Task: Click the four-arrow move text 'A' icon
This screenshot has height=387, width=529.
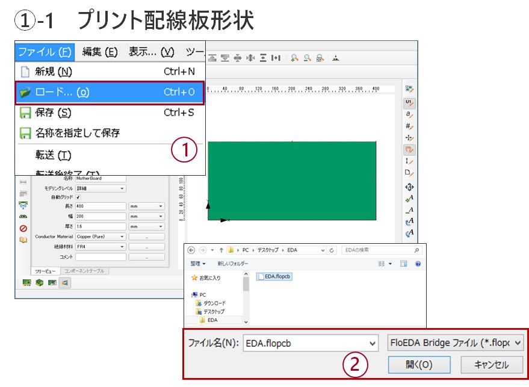Action: [409, 187]
